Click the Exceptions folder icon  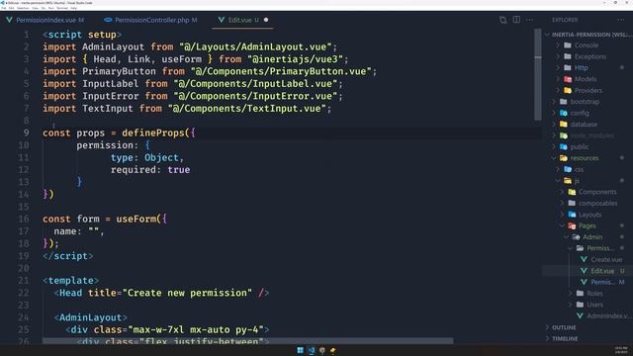click(x=568, y=56)
